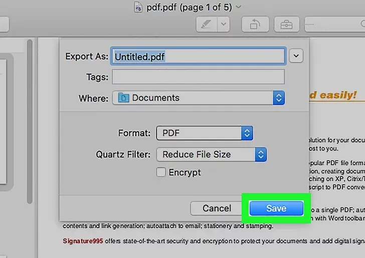This screenshot has width=365, height=258.
Task: Expand the save dialog with chevron button
Action: click(x=296, y=56)
